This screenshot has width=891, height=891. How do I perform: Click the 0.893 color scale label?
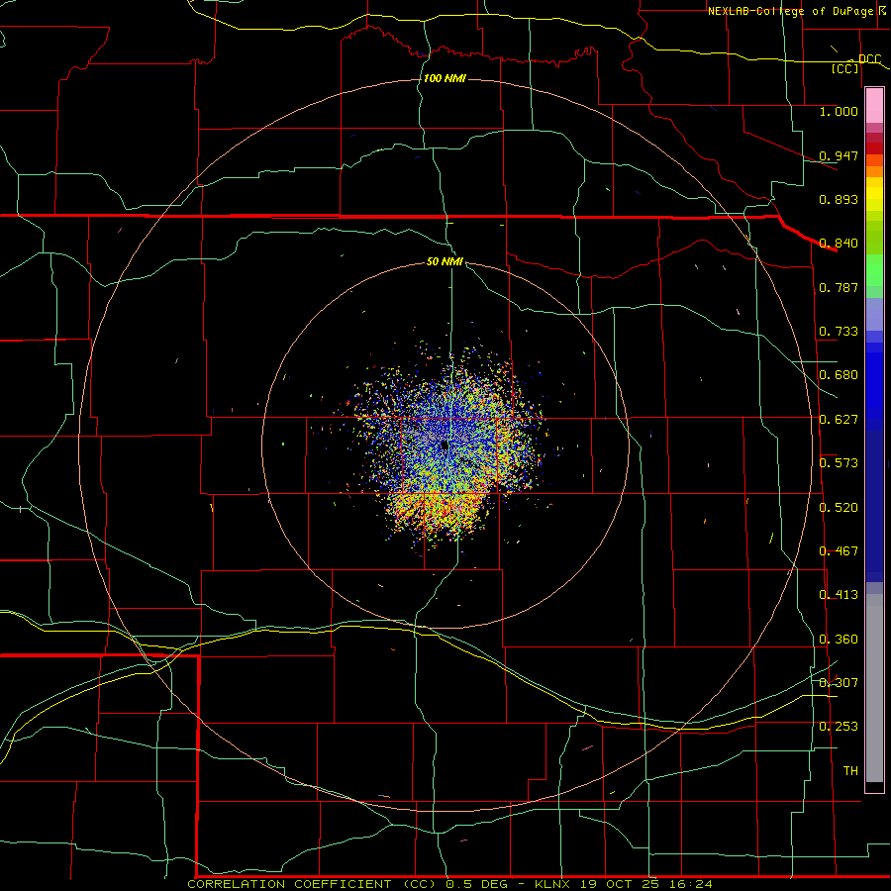(839, 199)
